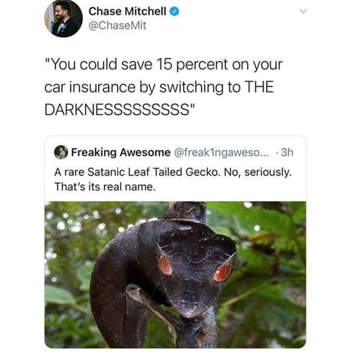354x354 pixels.
Task: Open Chase Mitchell's profile picture
Action: (x=63, y=19)
